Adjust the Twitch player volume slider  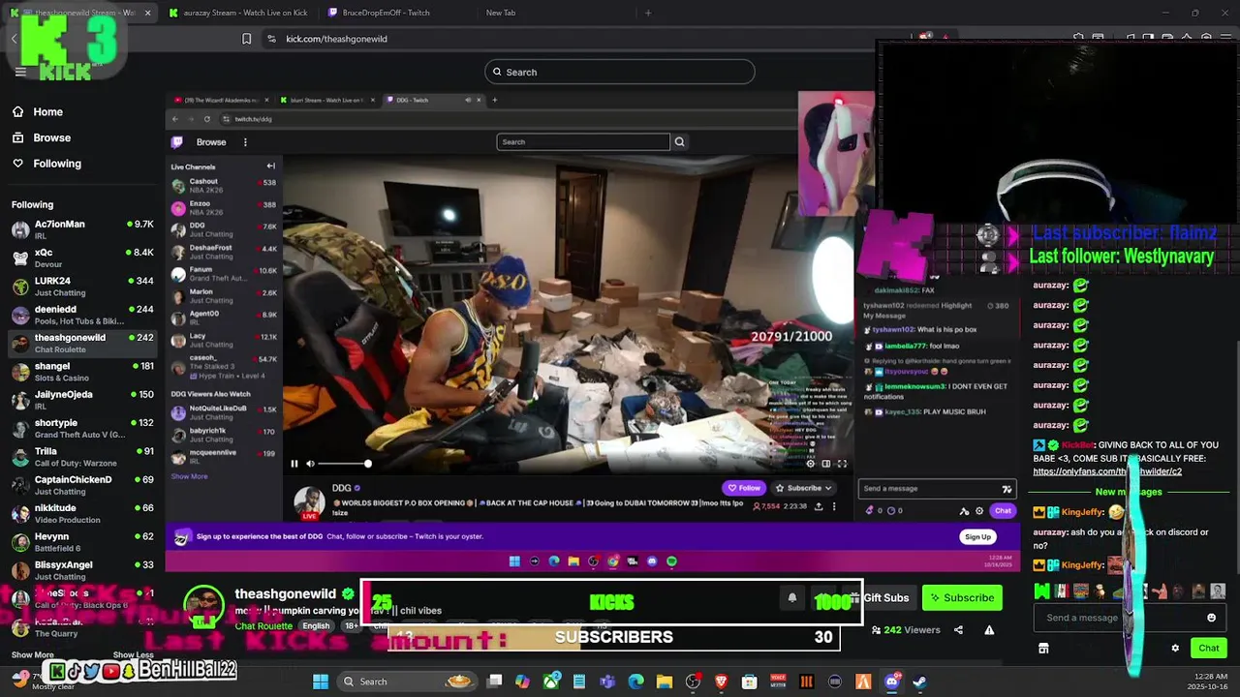click(x=344, y=464)
